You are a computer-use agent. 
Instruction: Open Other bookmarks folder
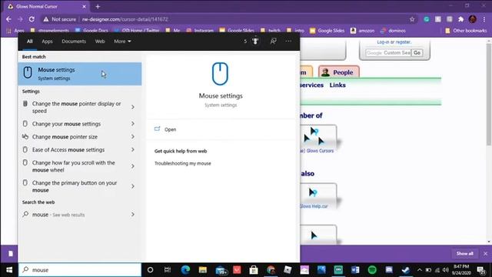pyautogui.click(x=467, y=31)
